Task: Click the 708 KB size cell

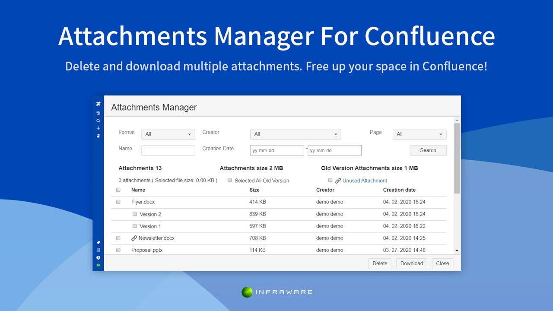Action: click(x=257, y=238)
